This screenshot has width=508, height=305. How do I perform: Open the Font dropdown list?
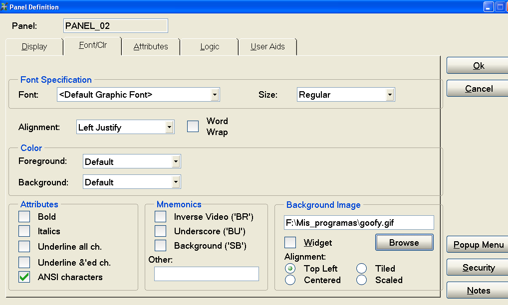pyautogui.click(x=214, y=95)
